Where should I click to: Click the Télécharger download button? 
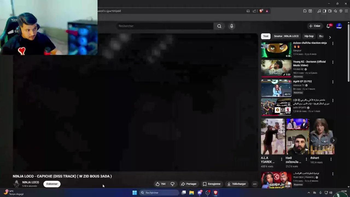tap(237, 184)
